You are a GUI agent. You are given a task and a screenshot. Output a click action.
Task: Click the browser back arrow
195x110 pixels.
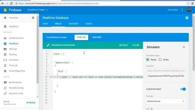(x=3, y=3)
